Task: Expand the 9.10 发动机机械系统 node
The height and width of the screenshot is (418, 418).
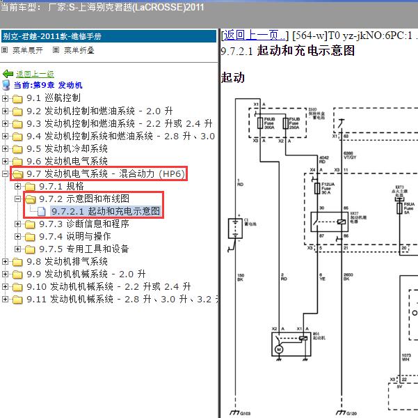Action: pyautogui.click(x=5, y=286)
